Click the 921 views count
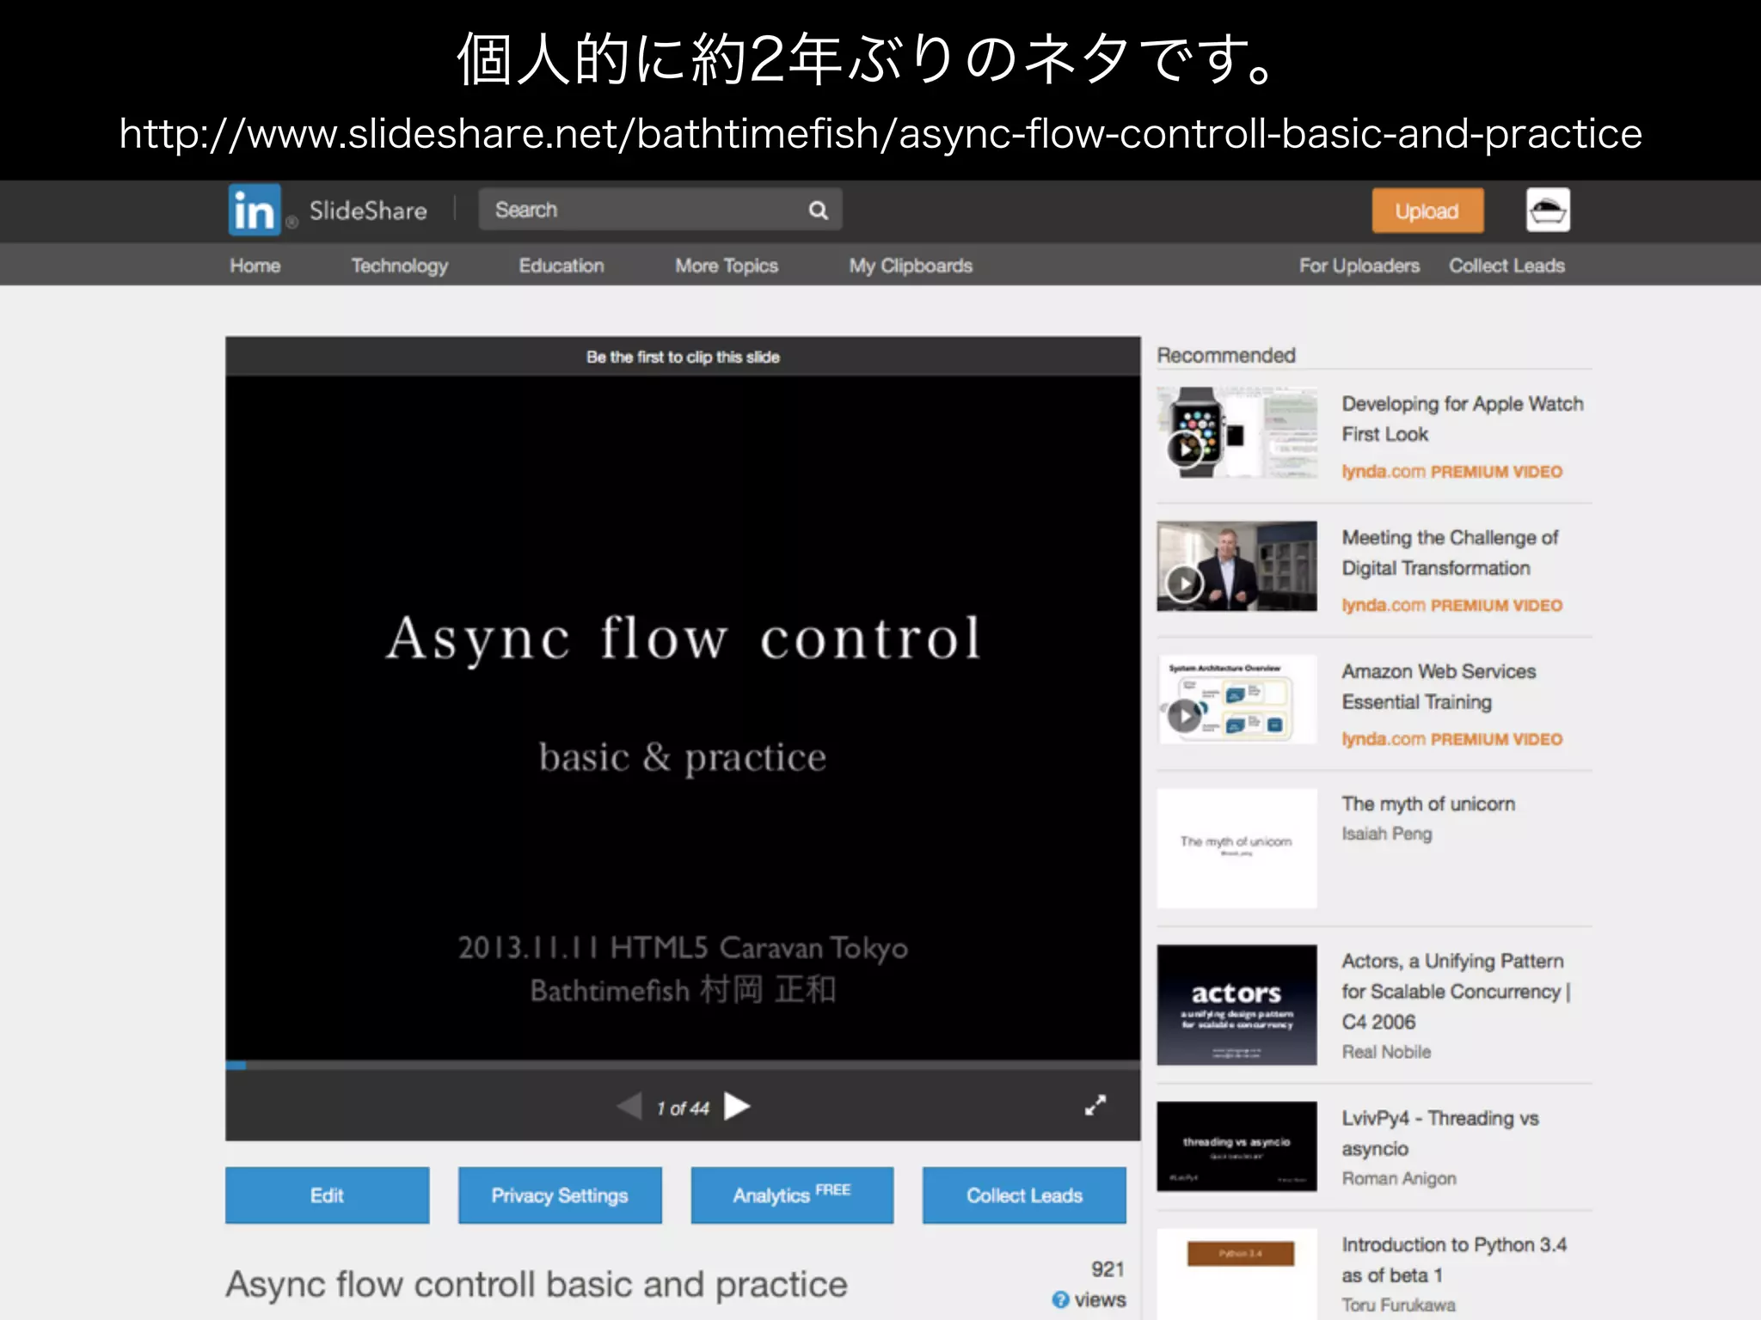The width and height of the screenshot is (1761, 1320). point(1108,1269)
